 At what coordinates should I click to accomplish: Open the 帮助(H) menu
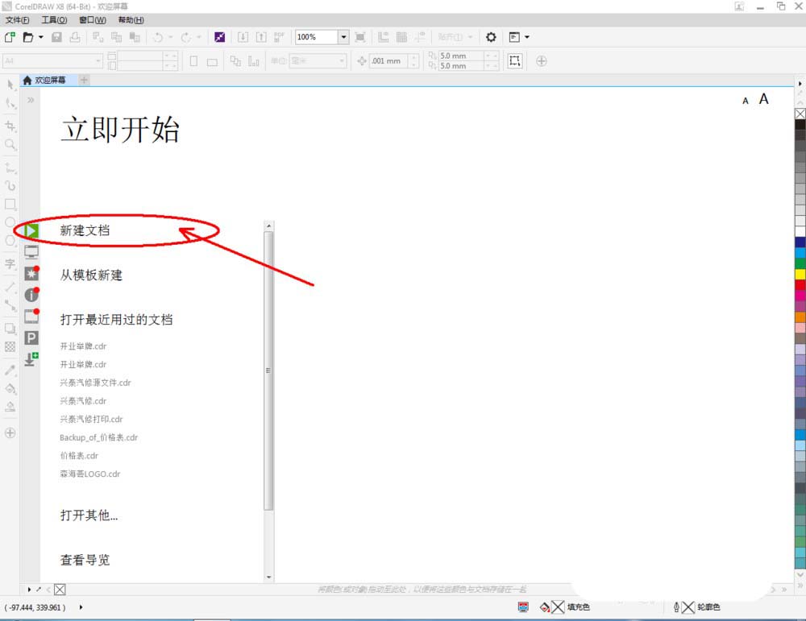(x=131, y=20)
